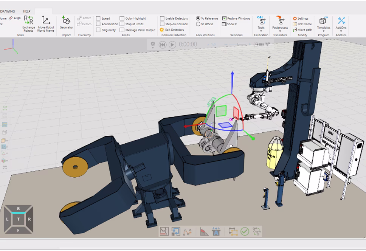Open simulation settings gear beside the playback controls

click(153, 44)
